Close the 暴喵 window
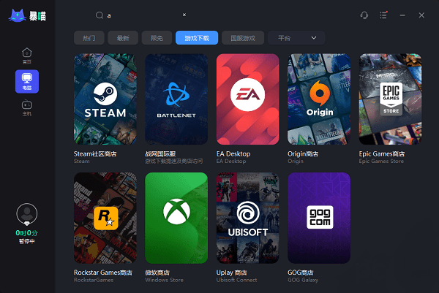Image resolution: width=439 pixels, height=293 pixels. (421, 15)
